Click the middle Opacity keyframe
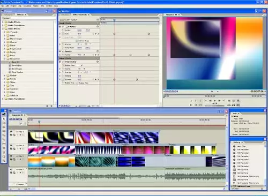This screenshot has height=196, width=268. (130, 55)
